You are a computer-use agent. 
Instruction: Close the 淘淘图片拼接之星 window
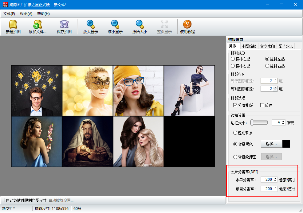click(x=296, y=5)
